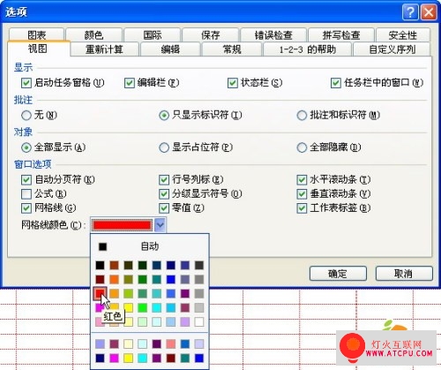Switch to the 重新计算 tab

104,49
